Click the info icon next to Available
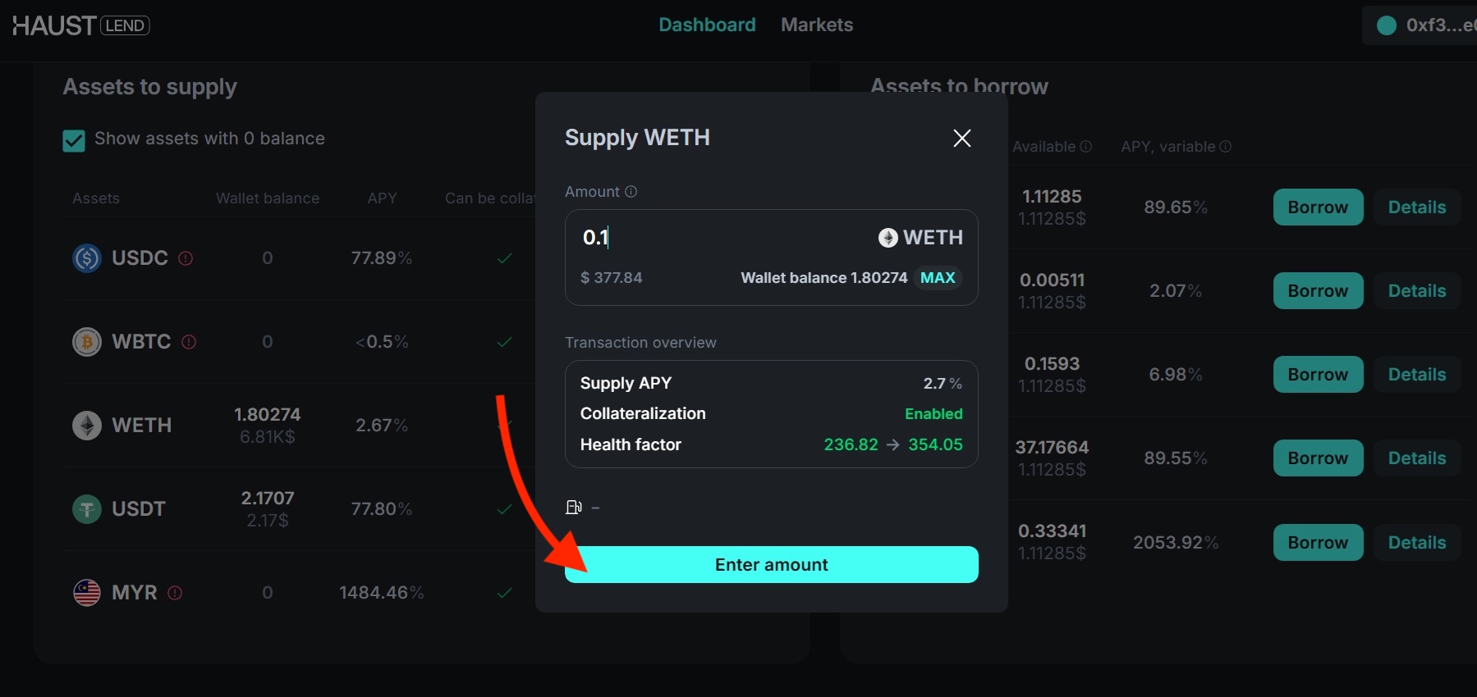 click(x=1085, y=147)
